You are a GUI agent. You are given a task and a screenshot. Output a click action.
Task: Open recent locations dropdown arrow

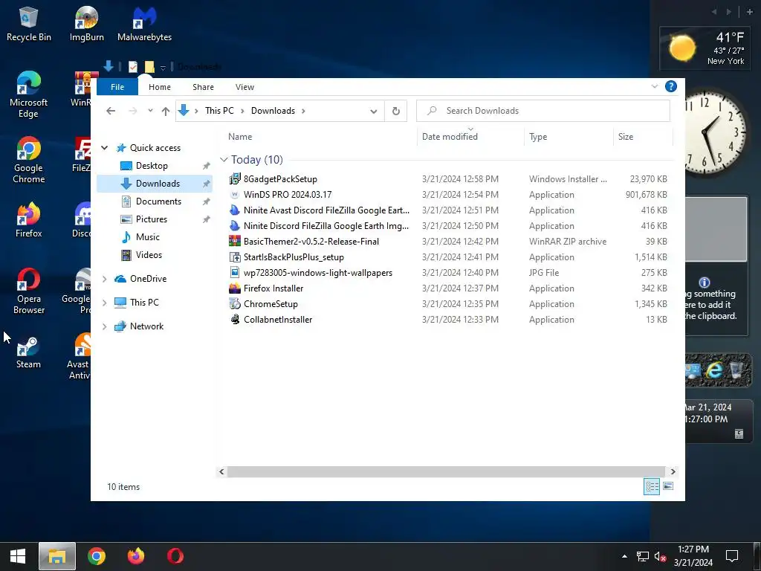(150, 111)
